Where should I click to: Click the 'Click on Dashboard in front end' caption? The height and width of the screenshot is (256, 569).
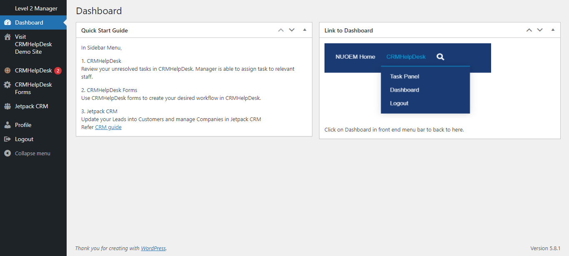click(x=394, y=130)
